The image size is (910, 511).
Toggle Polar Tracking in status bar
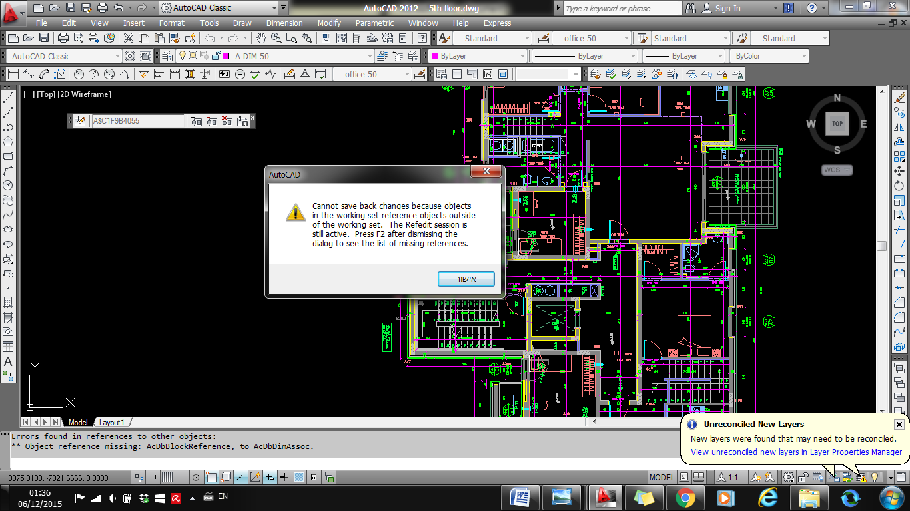pyautogui.click(x=197, y=477)
